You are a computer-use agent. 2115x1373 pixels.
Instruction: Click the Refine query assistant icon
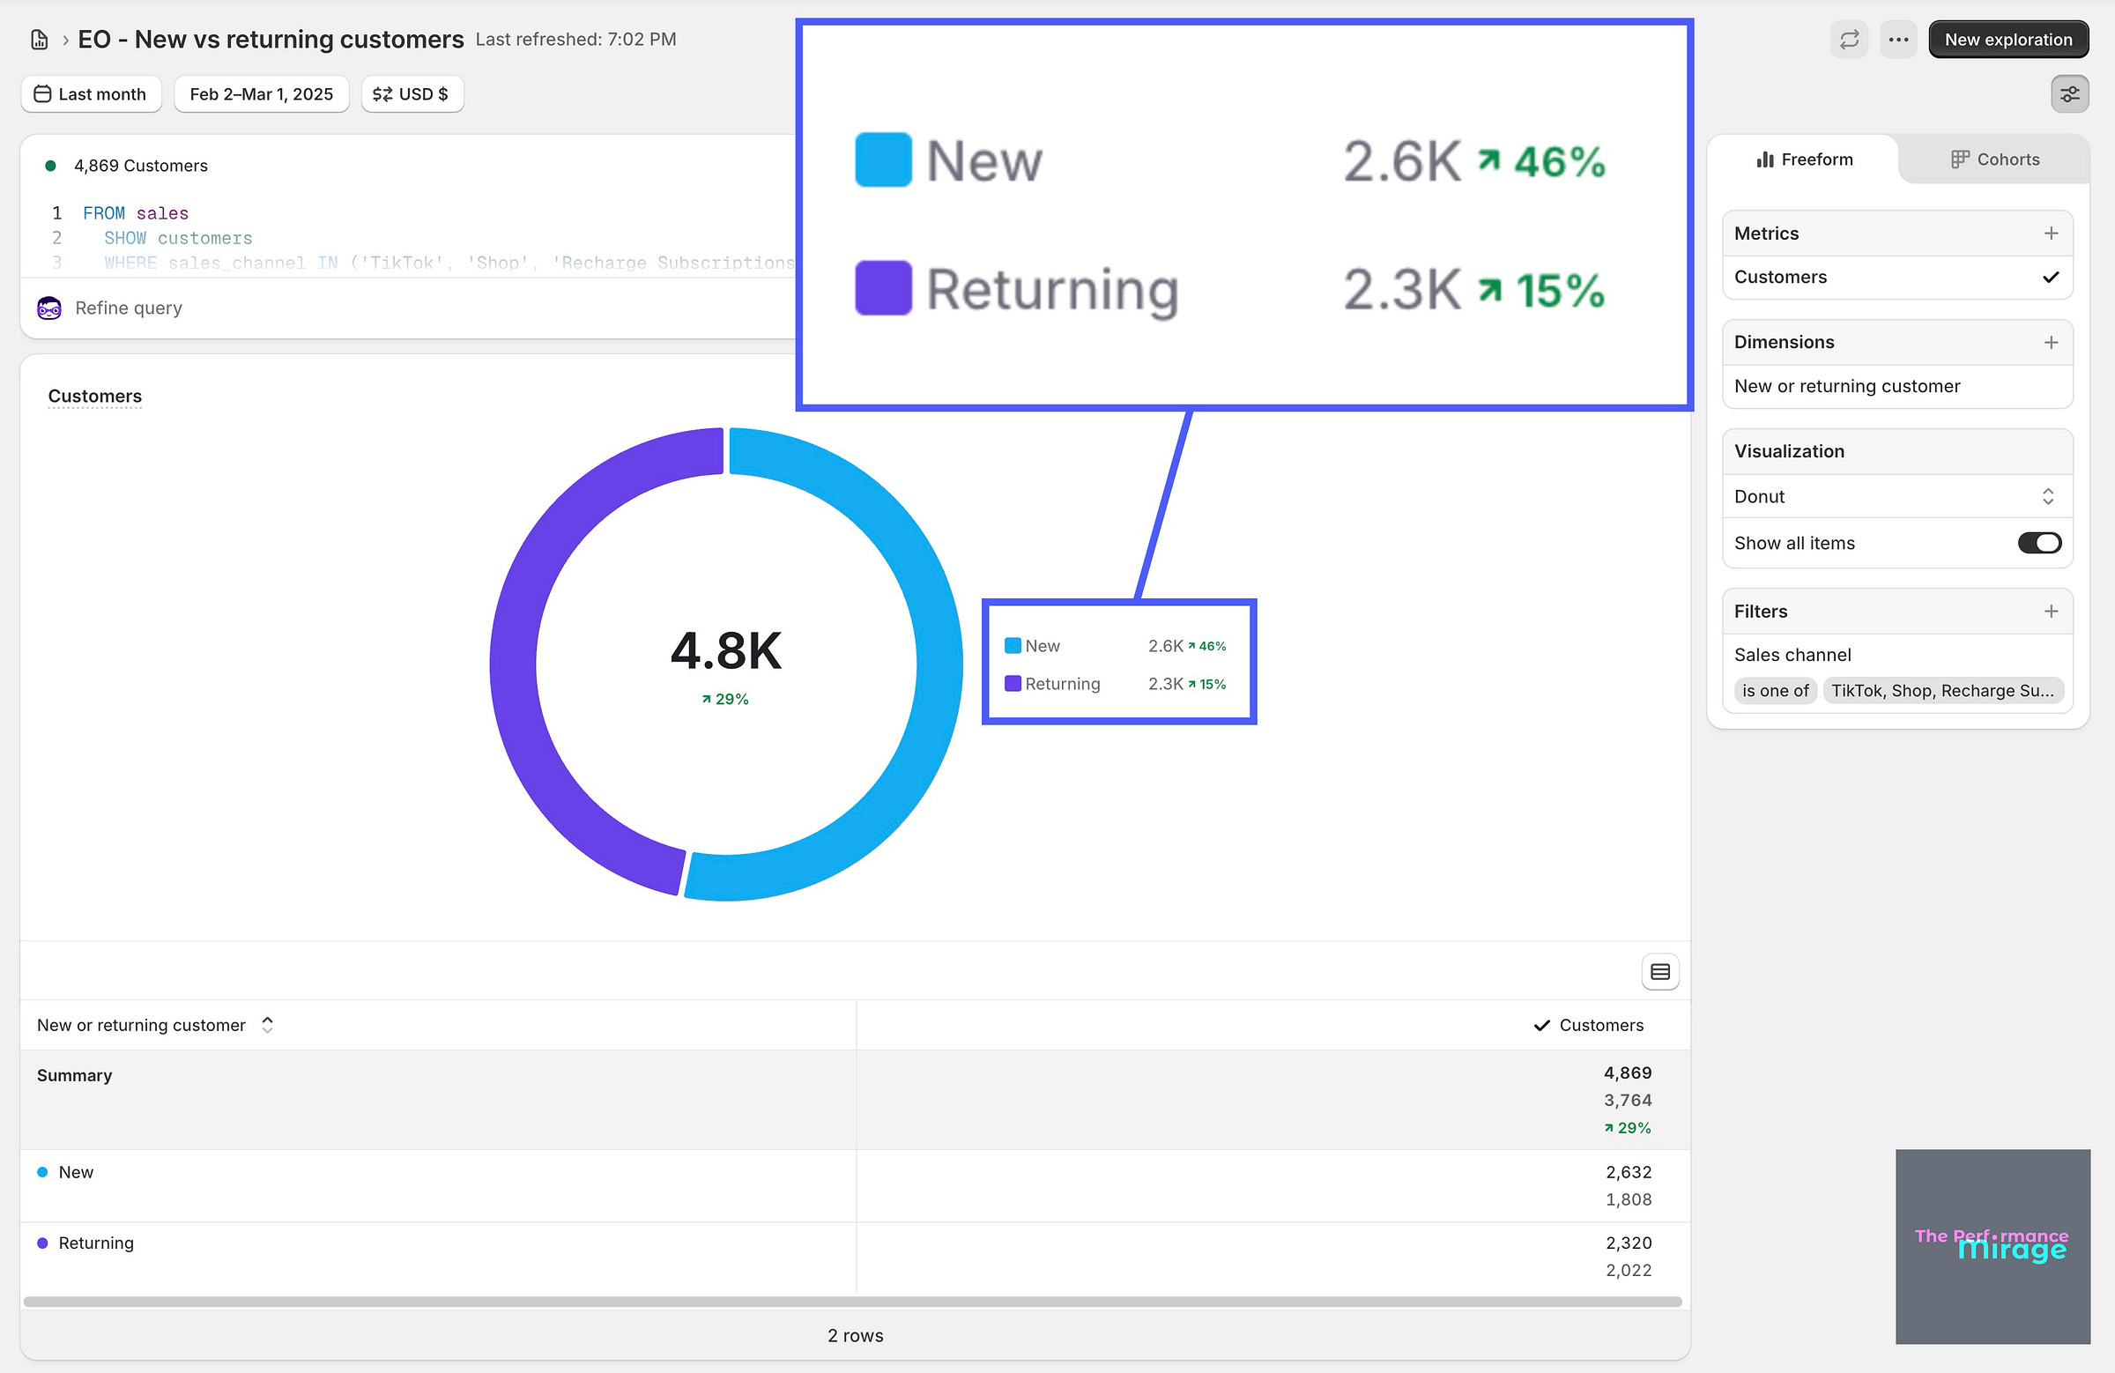49,308
